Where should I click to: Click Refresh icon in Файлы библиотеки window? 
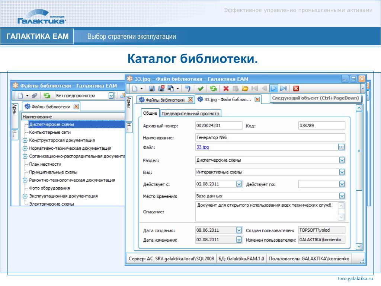[47, 96]
